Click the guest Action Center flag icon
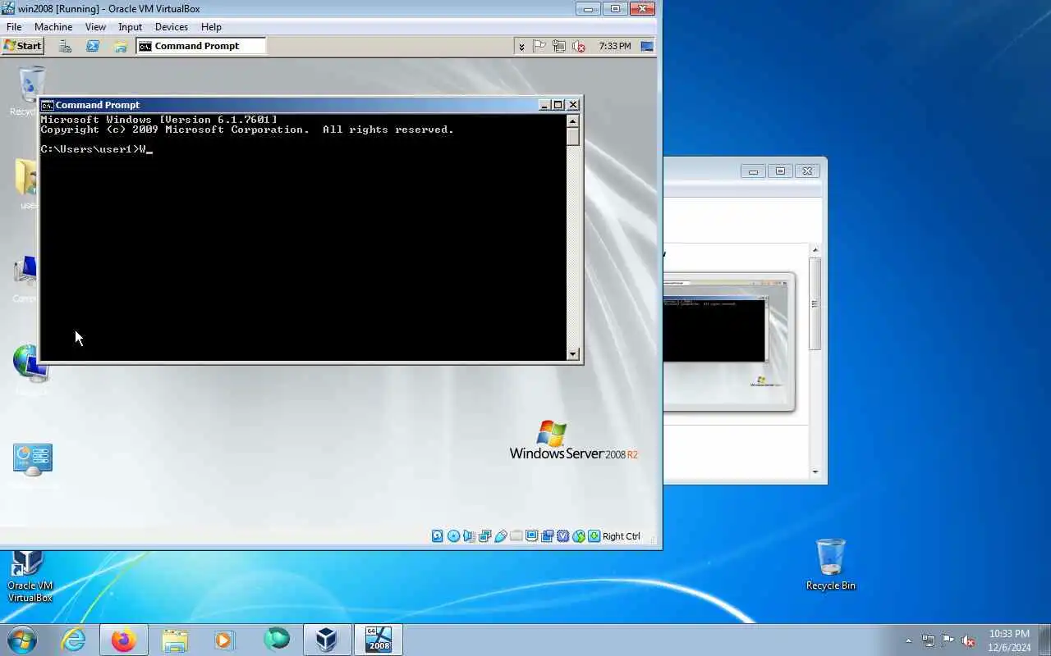The image size is (1051, 656). coord(539,46)
